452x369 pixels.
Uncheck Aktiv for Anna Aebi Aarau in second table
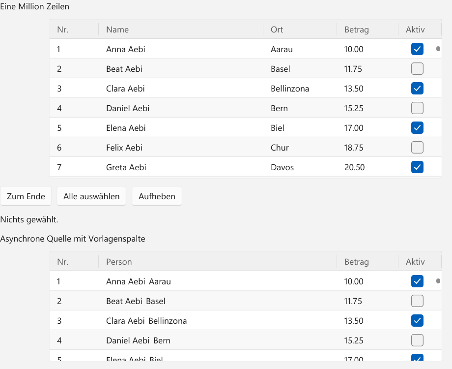click(417, 281)
